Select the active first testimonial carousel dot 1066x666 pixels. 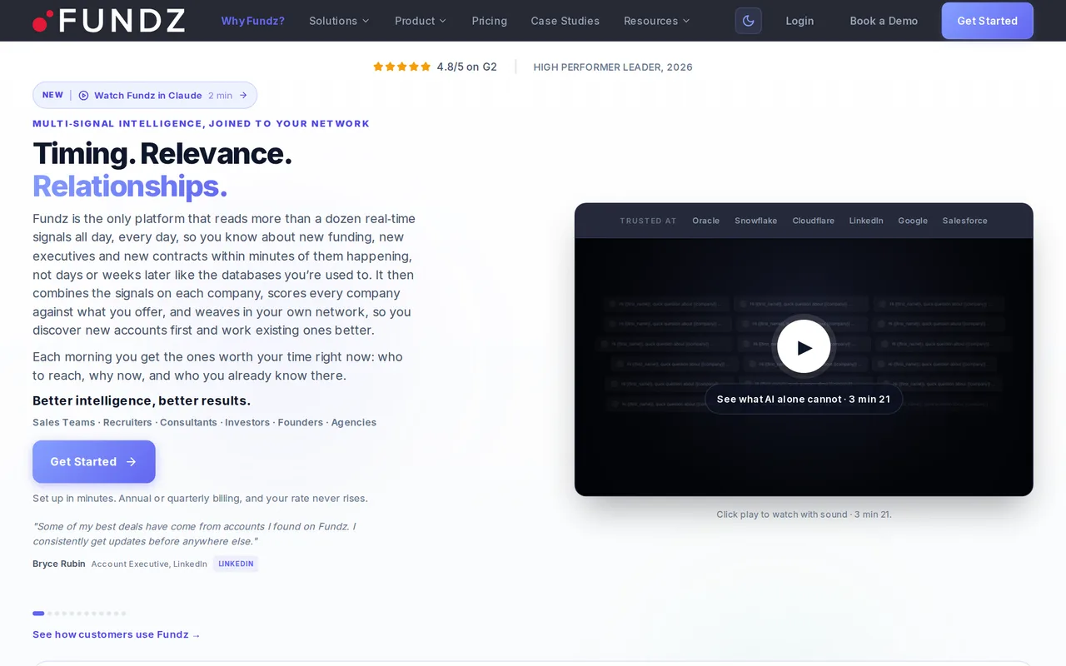tap(38, 614)
